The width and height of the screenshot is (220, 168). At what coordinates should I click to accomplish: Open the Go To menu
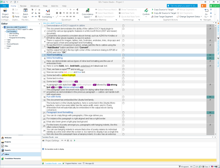206,13
